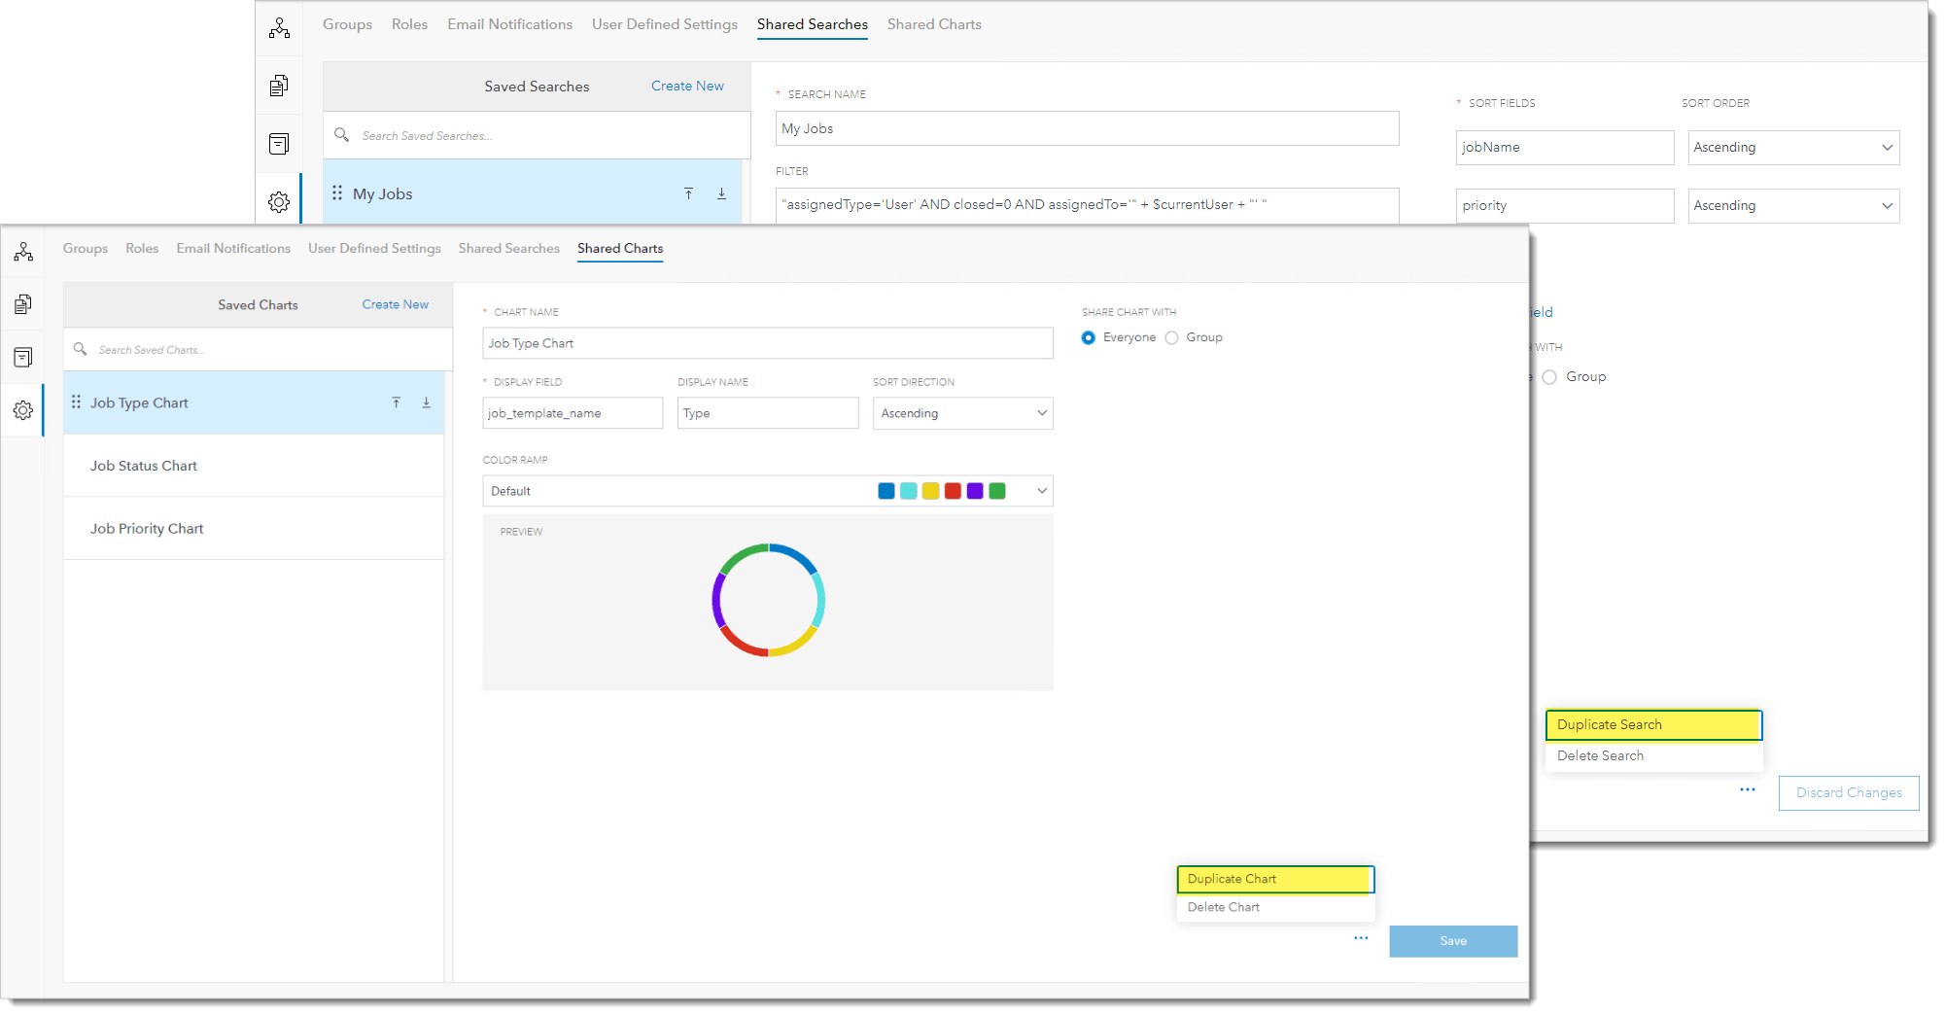Open the reports panel from the sidebar
The height and width of the screenshot is (1014, 1945).
click(x=22, y=357)
